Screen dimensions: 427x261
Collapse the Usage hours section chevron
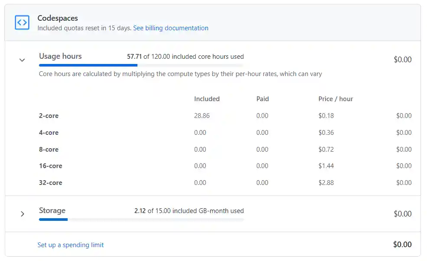pos(22,60)
